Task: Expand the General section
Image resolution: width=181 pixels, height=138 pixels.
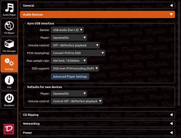Action: pos(97,5)
